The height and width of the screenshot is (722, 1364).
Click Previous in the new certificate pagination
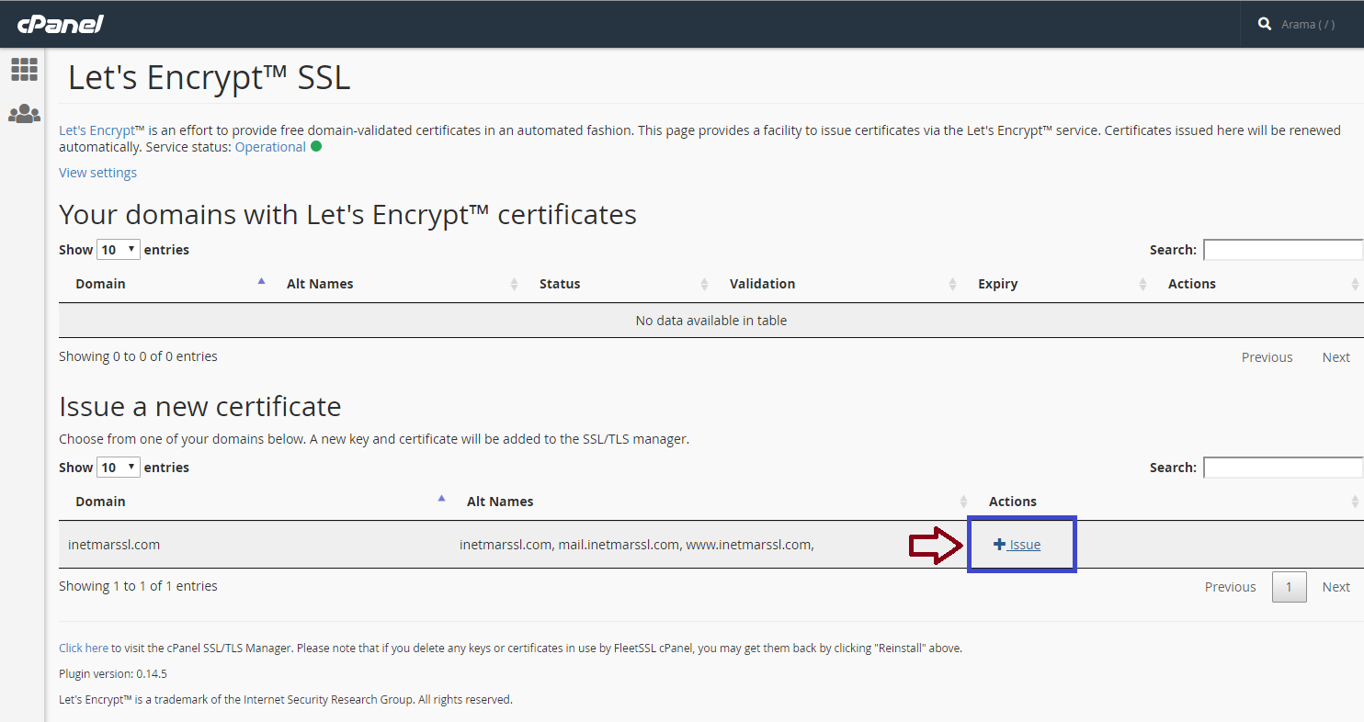click(x=1230, y=587)
